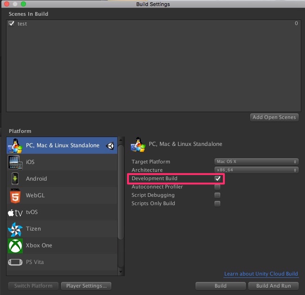Enable the Scripts Only Build checkbox

pyautogui.click(x=217, y=203)
